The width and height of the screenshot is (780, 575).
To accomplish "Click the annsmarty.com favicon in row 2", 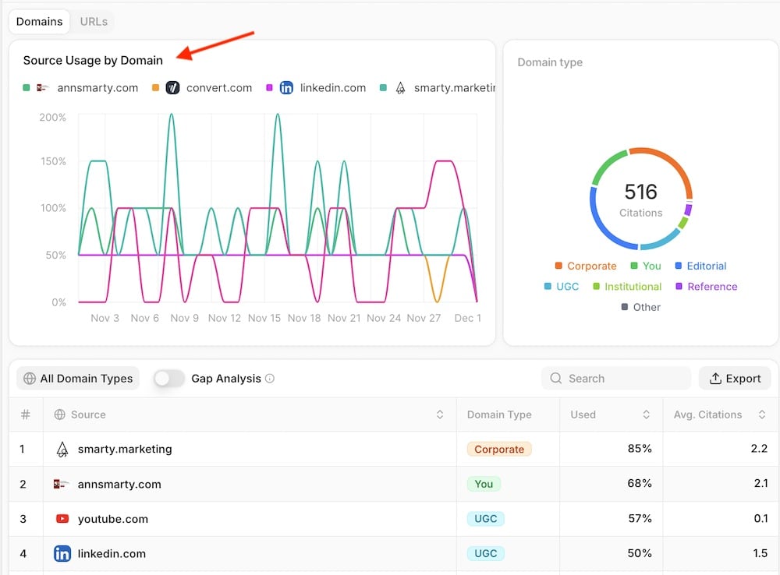I will (x=62, y=484).
